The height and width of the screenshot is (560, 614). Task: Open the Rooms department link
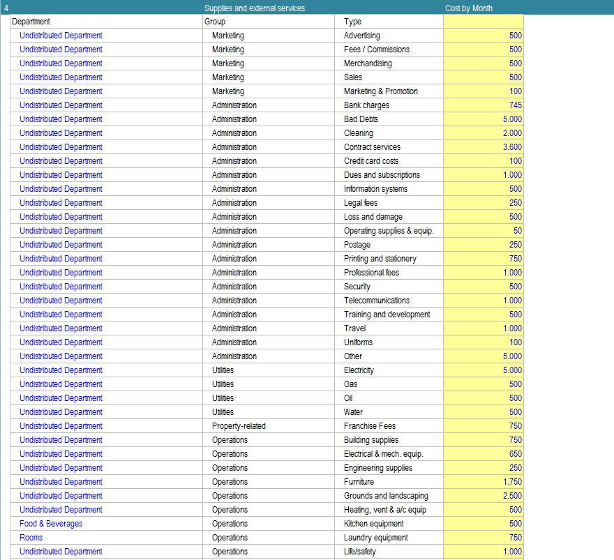31,538
